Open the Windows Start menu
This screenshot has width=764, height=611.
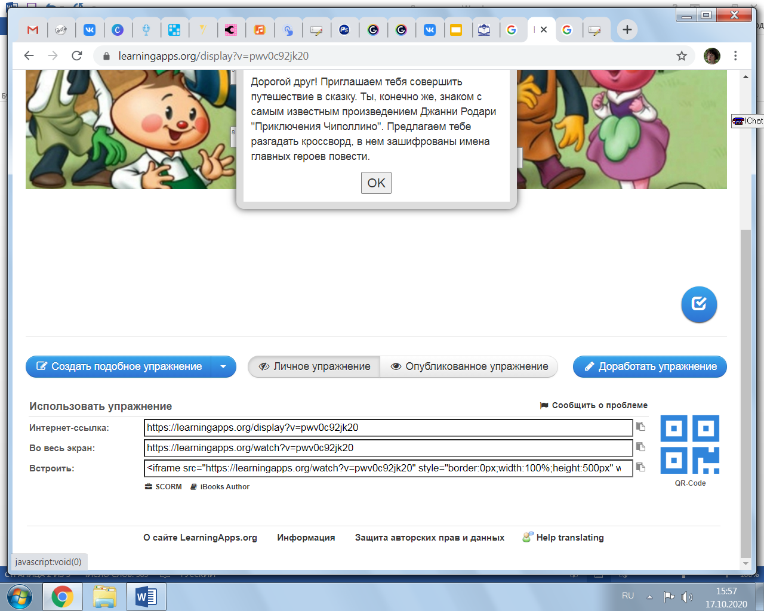coord(20,597)
